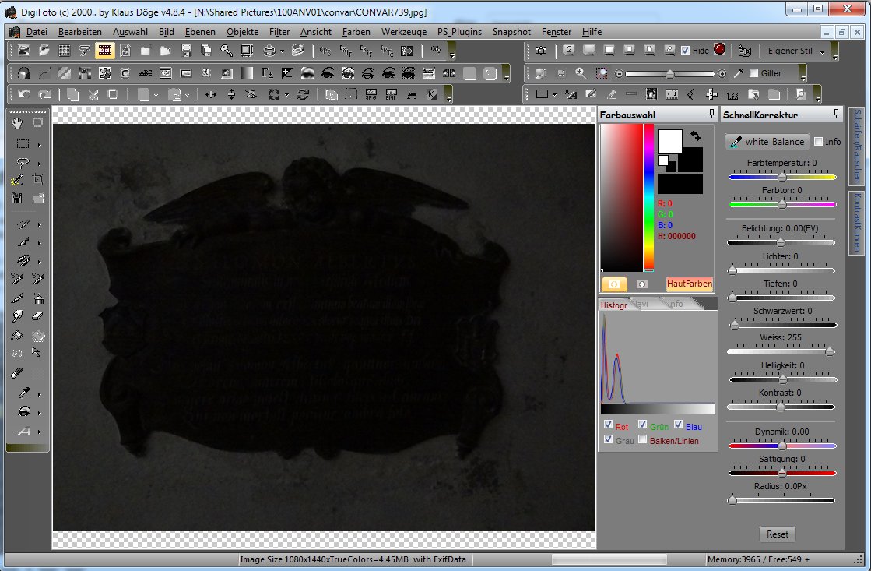The height and width of the screenshot is (571, 871).
Task: Open the Werkzeuge menu
Action: click(x=403, y=32)
